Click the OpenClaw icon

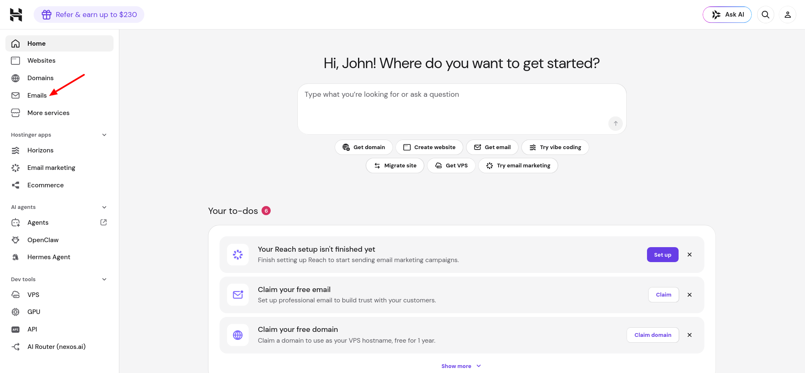[15, 240]
